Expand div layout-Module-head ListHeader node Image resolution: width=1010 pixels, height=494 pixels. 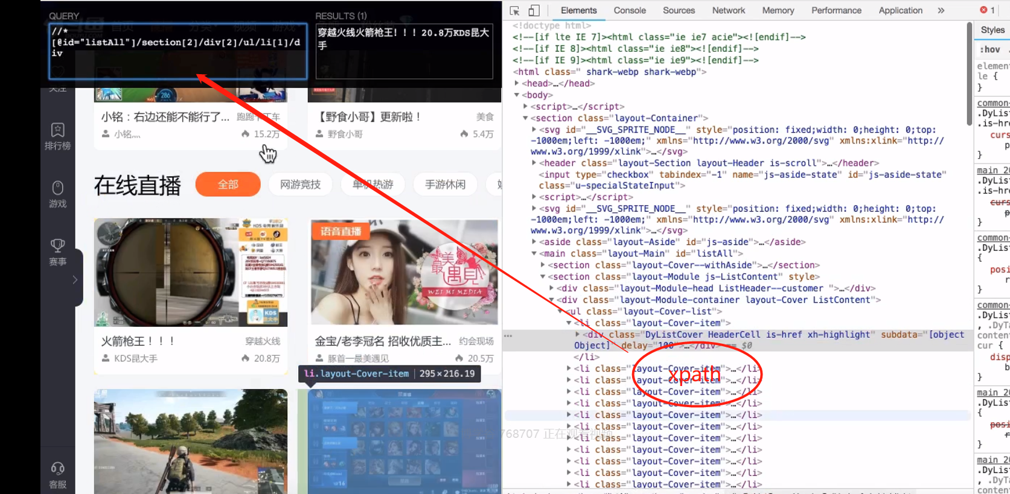(x=551, y=288)
